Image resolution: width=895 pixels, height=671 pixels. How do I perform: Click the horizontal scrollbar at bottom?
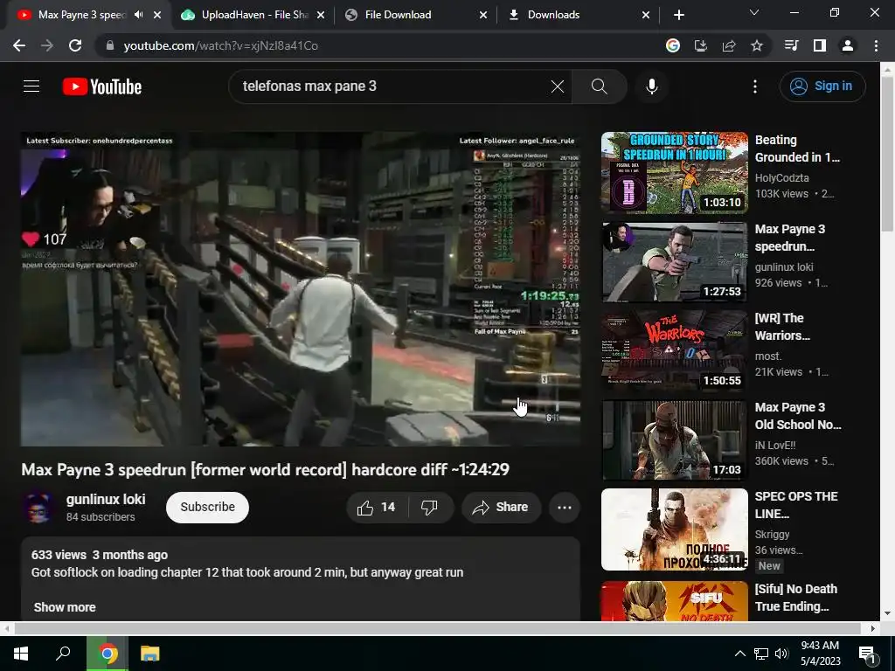point(437,628)
